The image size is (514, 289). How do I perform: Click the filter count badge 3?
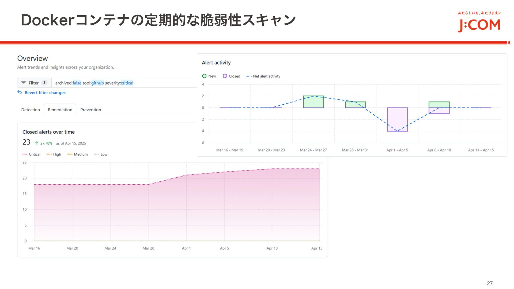click(44, 83)
